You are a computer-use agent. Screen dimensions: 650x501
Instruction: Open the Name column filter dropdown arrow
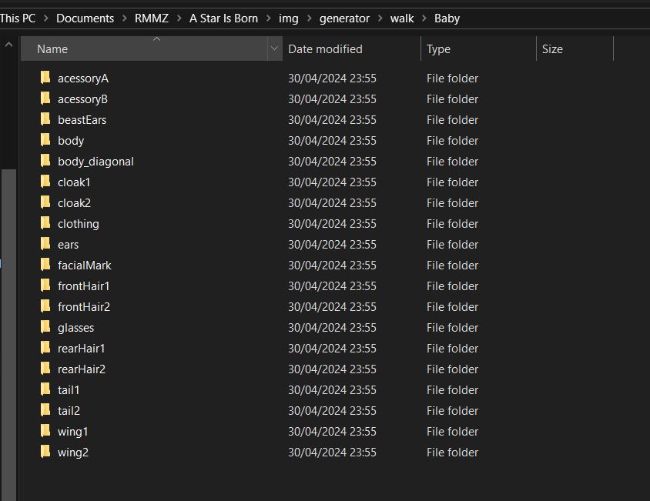[x=274, y=48]
